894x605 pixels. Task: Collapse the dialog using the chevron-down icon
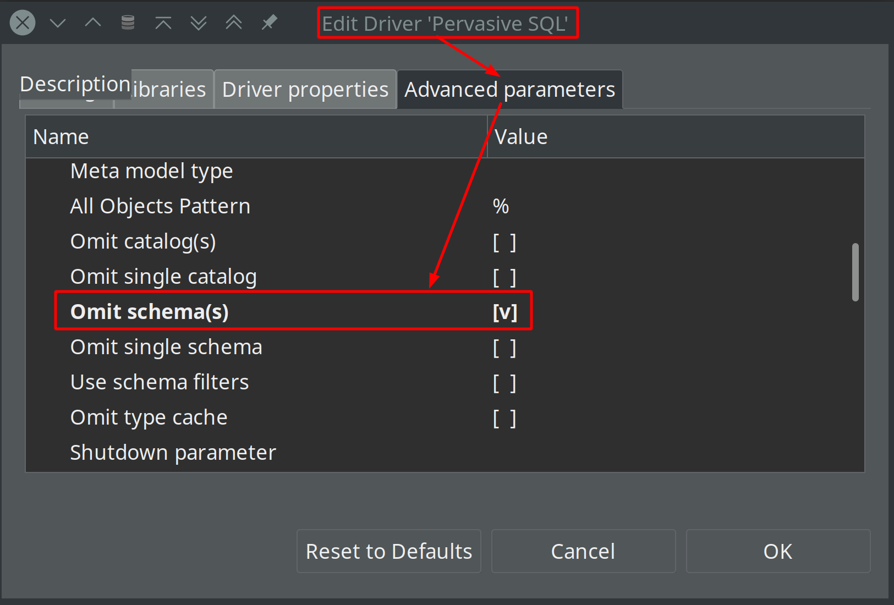point(57,23)
